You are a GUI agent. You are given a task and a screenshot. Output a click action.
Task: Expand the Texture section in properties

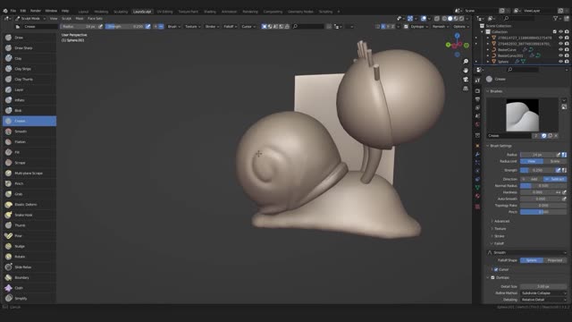500,229
